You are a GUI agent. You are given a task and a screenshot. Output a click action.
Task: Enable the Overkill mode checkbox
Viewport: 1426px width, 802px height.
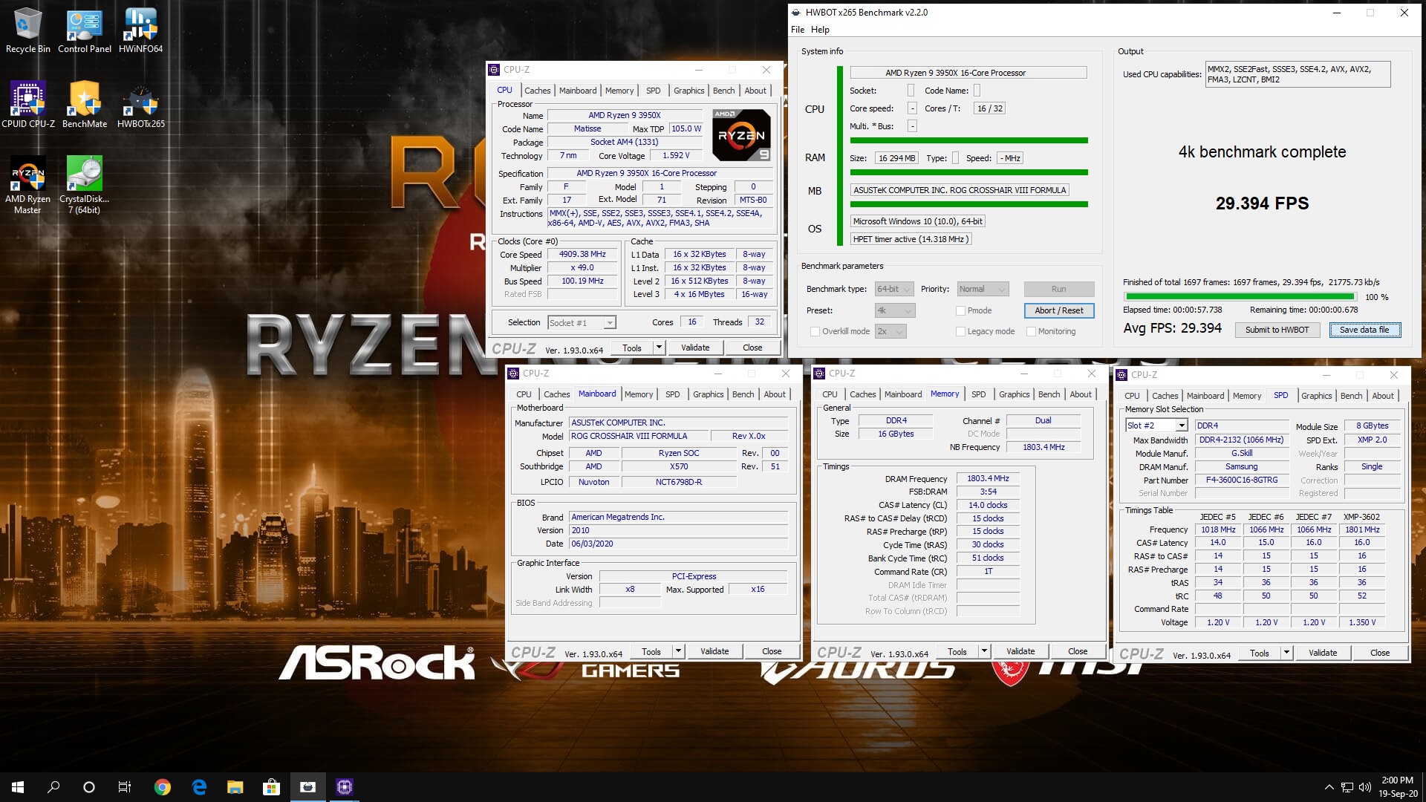click(815, 331)
